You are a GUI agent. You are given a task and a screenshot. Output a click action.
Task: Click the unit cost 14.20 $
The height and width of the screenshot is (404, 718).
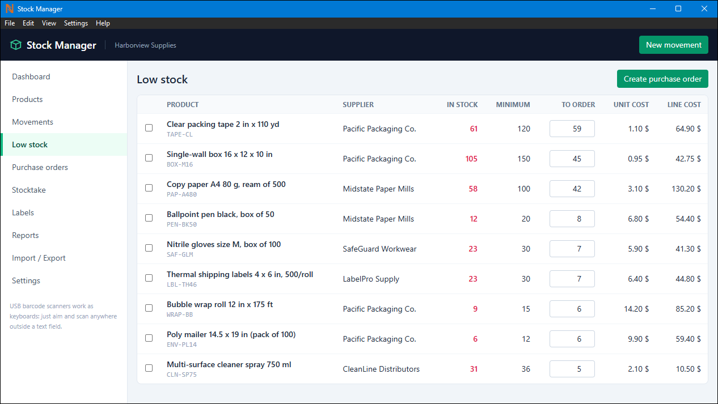coord(636,309)
